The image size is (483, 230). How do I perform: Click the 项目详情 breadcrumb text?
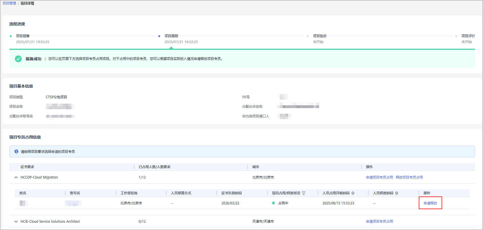pos(27,3)
